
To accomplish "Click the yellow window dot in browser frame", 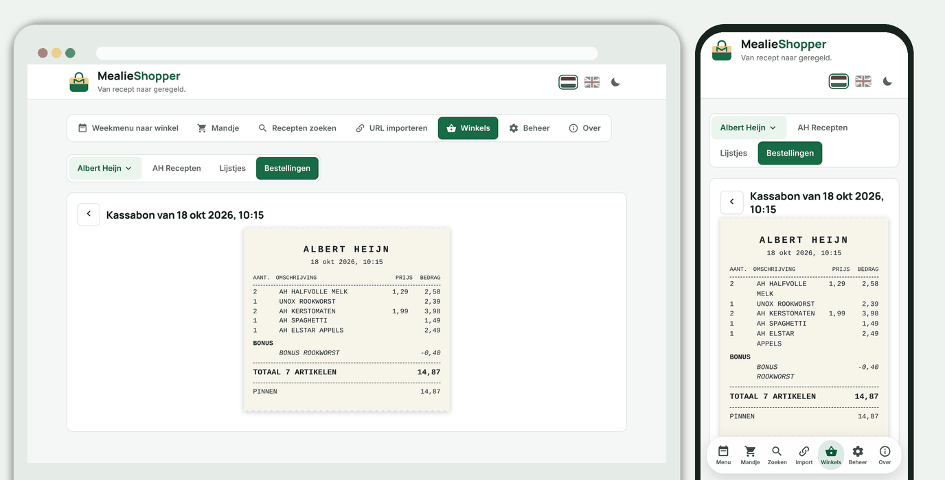I will 56,53.
